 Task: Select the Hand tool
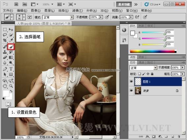(5, 86)
